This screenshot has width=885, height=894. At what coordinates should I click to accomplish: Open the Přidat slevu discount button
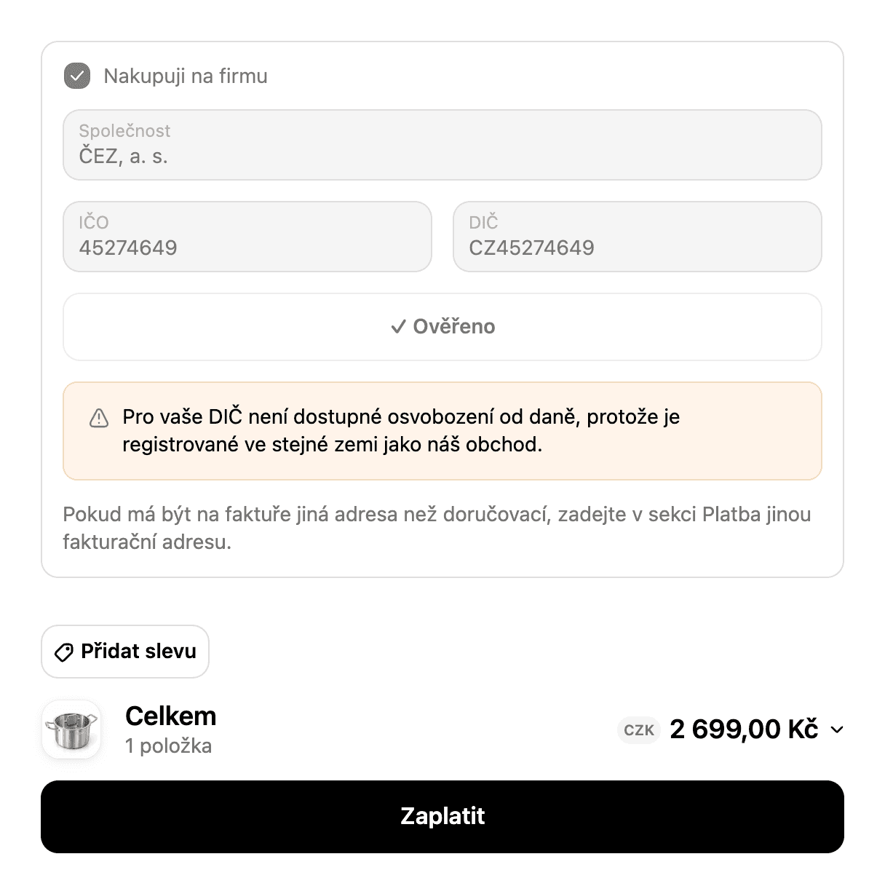click(x=125, y=652)
